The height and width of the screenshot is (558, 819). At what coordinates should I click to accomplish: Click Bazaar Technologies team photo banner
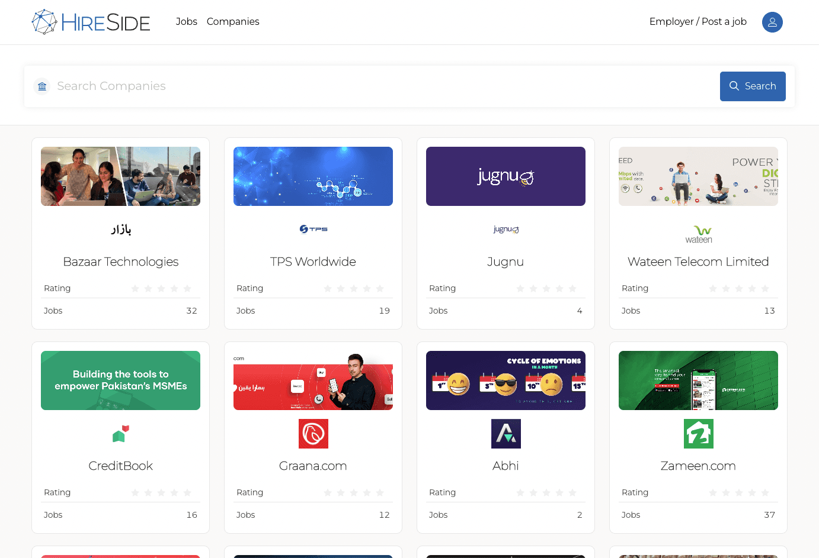(120, 176)
